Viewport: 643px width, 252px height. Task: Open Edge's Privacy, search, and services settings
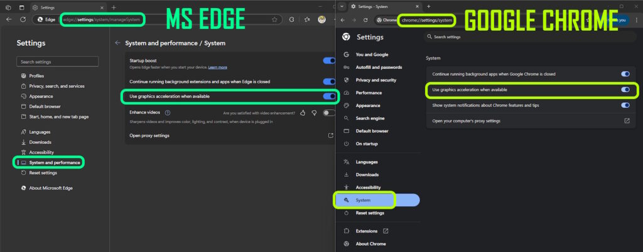pos(57,86)
